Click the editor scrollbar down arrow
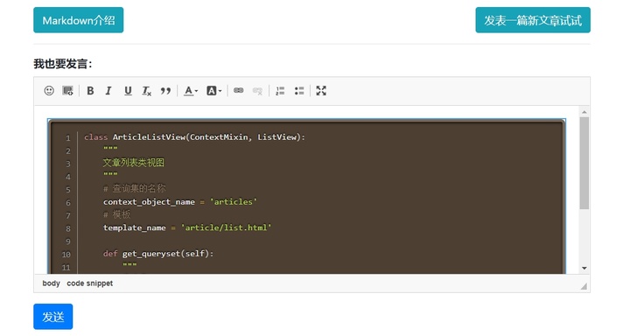 (584, 268)
